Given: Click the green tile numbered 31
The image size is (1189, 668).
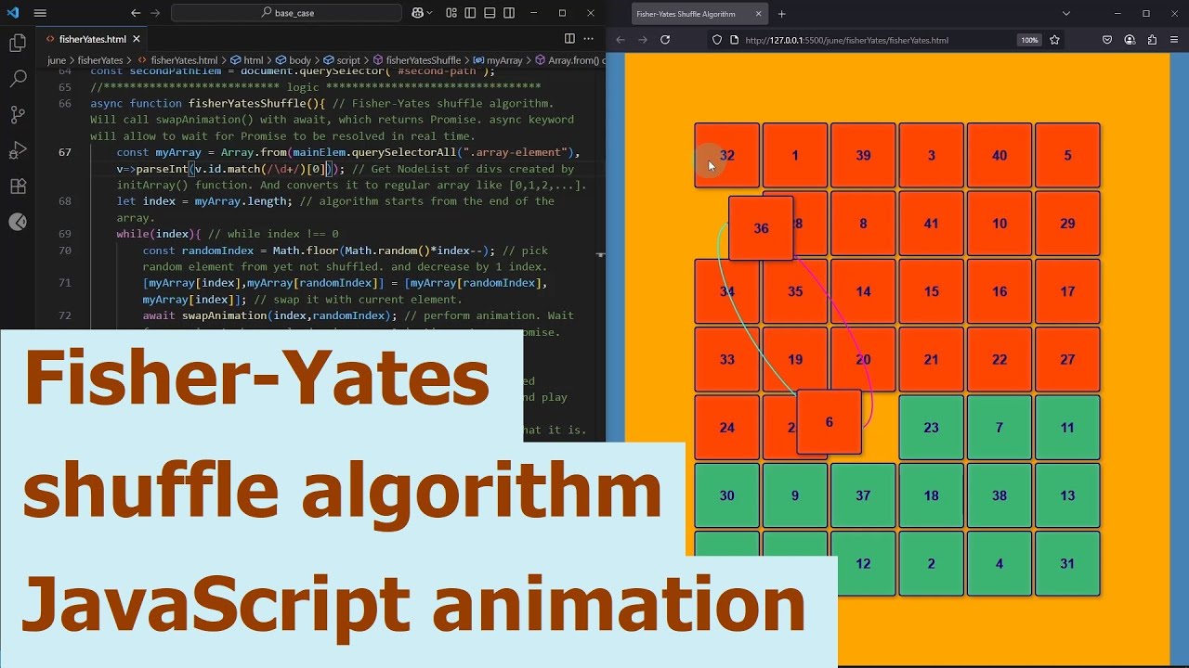Looking at the screenshot, I should click(1067, 563).
